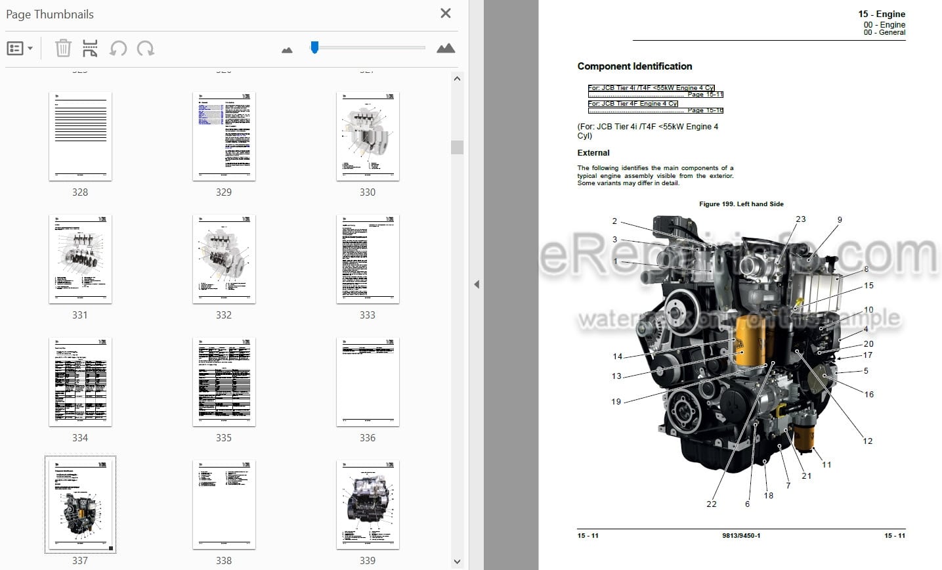Select page 328 thumbnail

80,136
